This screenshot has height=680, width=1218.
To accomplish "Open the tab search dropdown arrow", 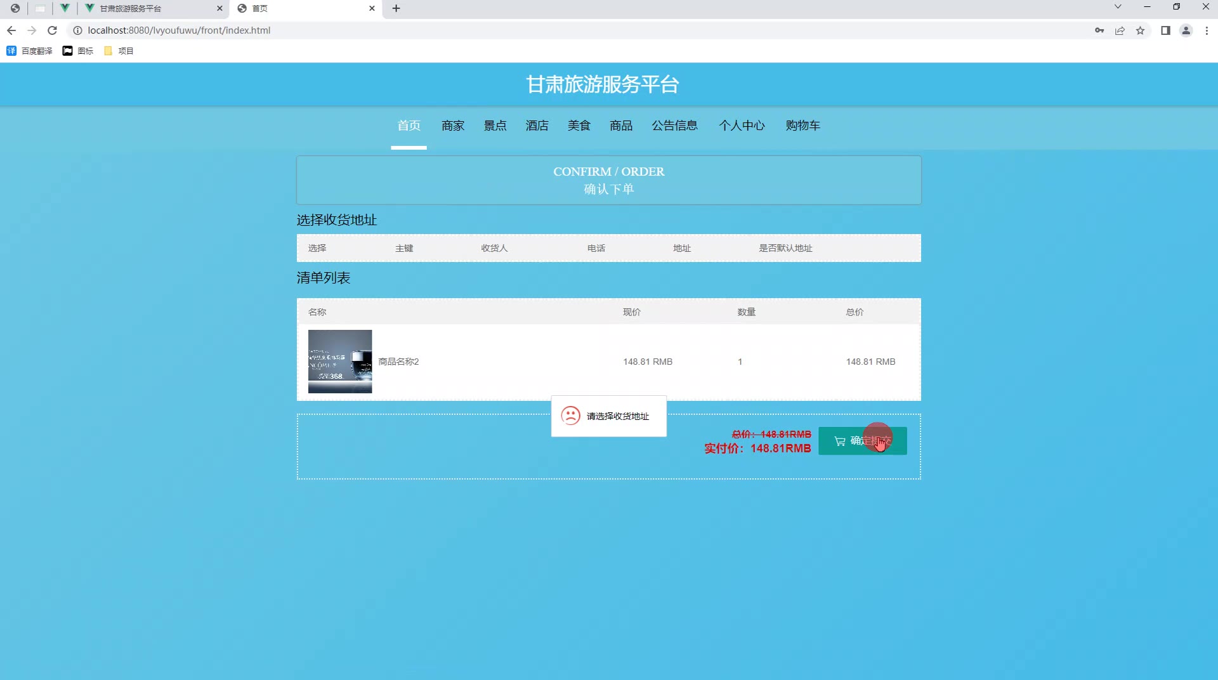I will coord(1118,7).
